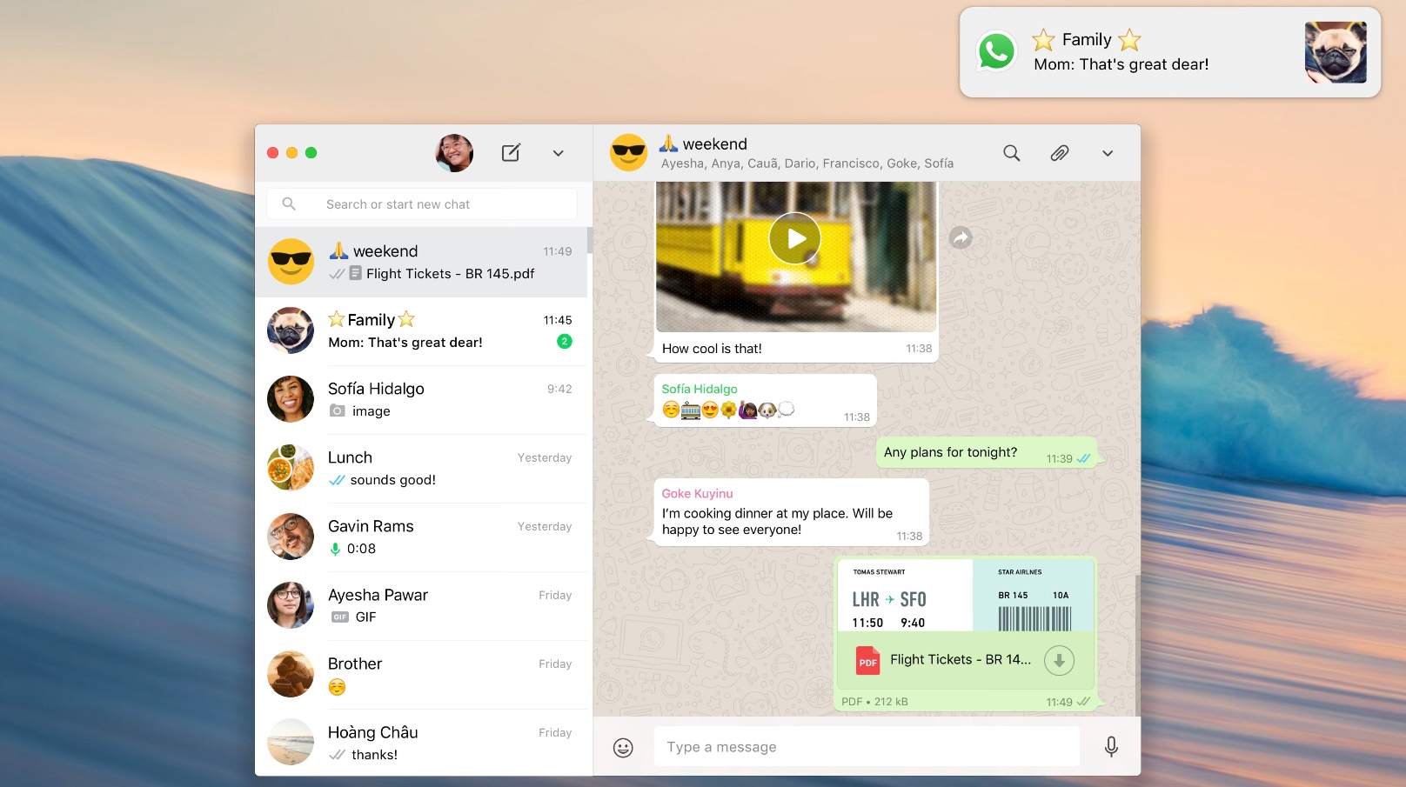Download the Flight Tickets PDF
Image resolution: width=1406 pixels, height=787 pixels.
point(1059,661)
